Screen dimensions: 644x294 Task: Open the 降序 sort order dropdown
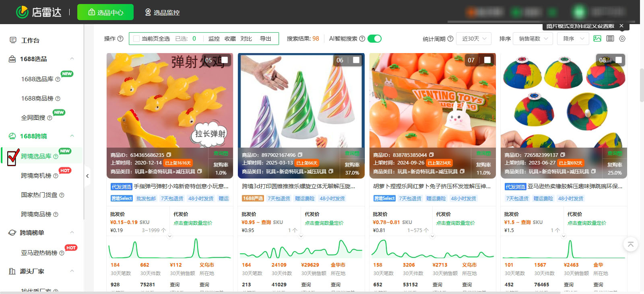coord(573,39)
